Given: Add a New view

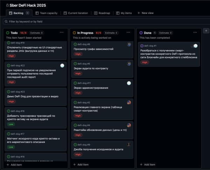Looking at the screenshot, I should coord(146,13).
